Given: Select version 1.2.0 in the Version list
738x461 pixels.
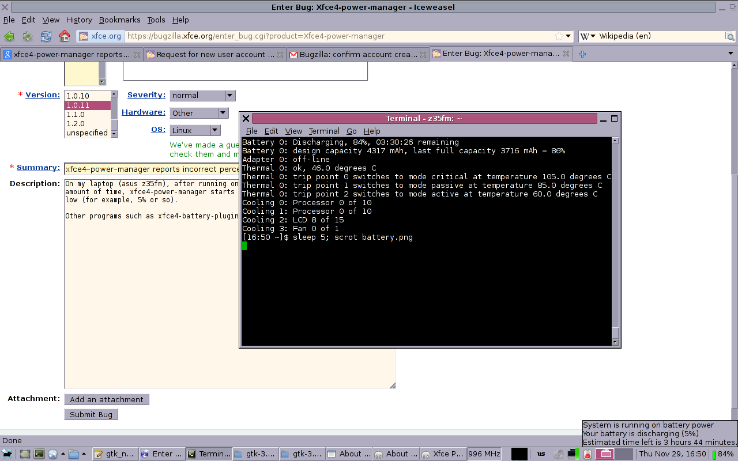Looking at the screenshot, I should (76, 123).
